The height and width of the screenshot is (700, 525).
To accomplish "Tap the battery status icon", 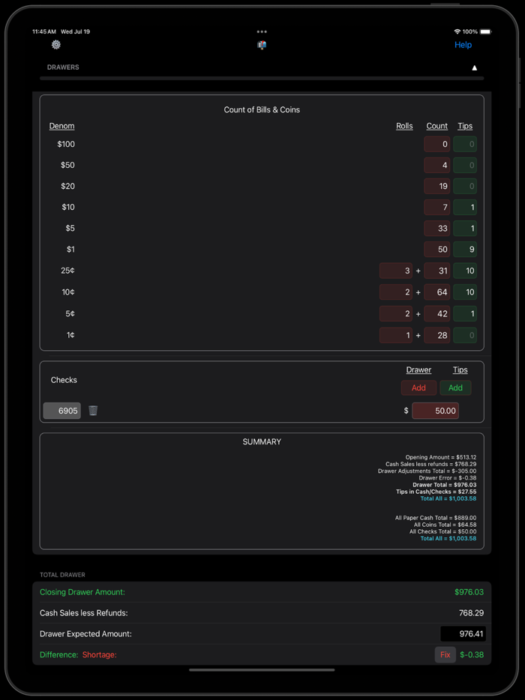I will (x=485, y=31).
